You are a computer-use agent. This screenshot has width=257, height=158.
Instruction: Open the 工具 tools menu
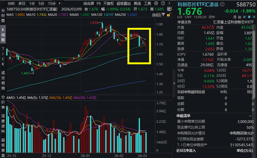(x=148, y=3)
